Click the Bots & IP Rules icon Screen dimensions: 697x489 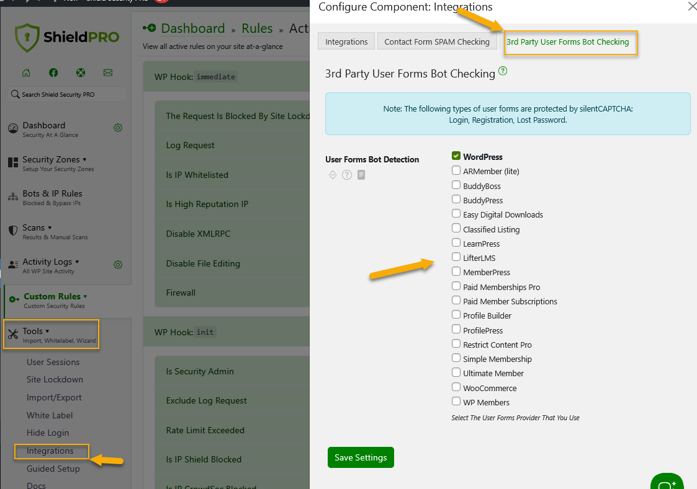coord(13,196)
